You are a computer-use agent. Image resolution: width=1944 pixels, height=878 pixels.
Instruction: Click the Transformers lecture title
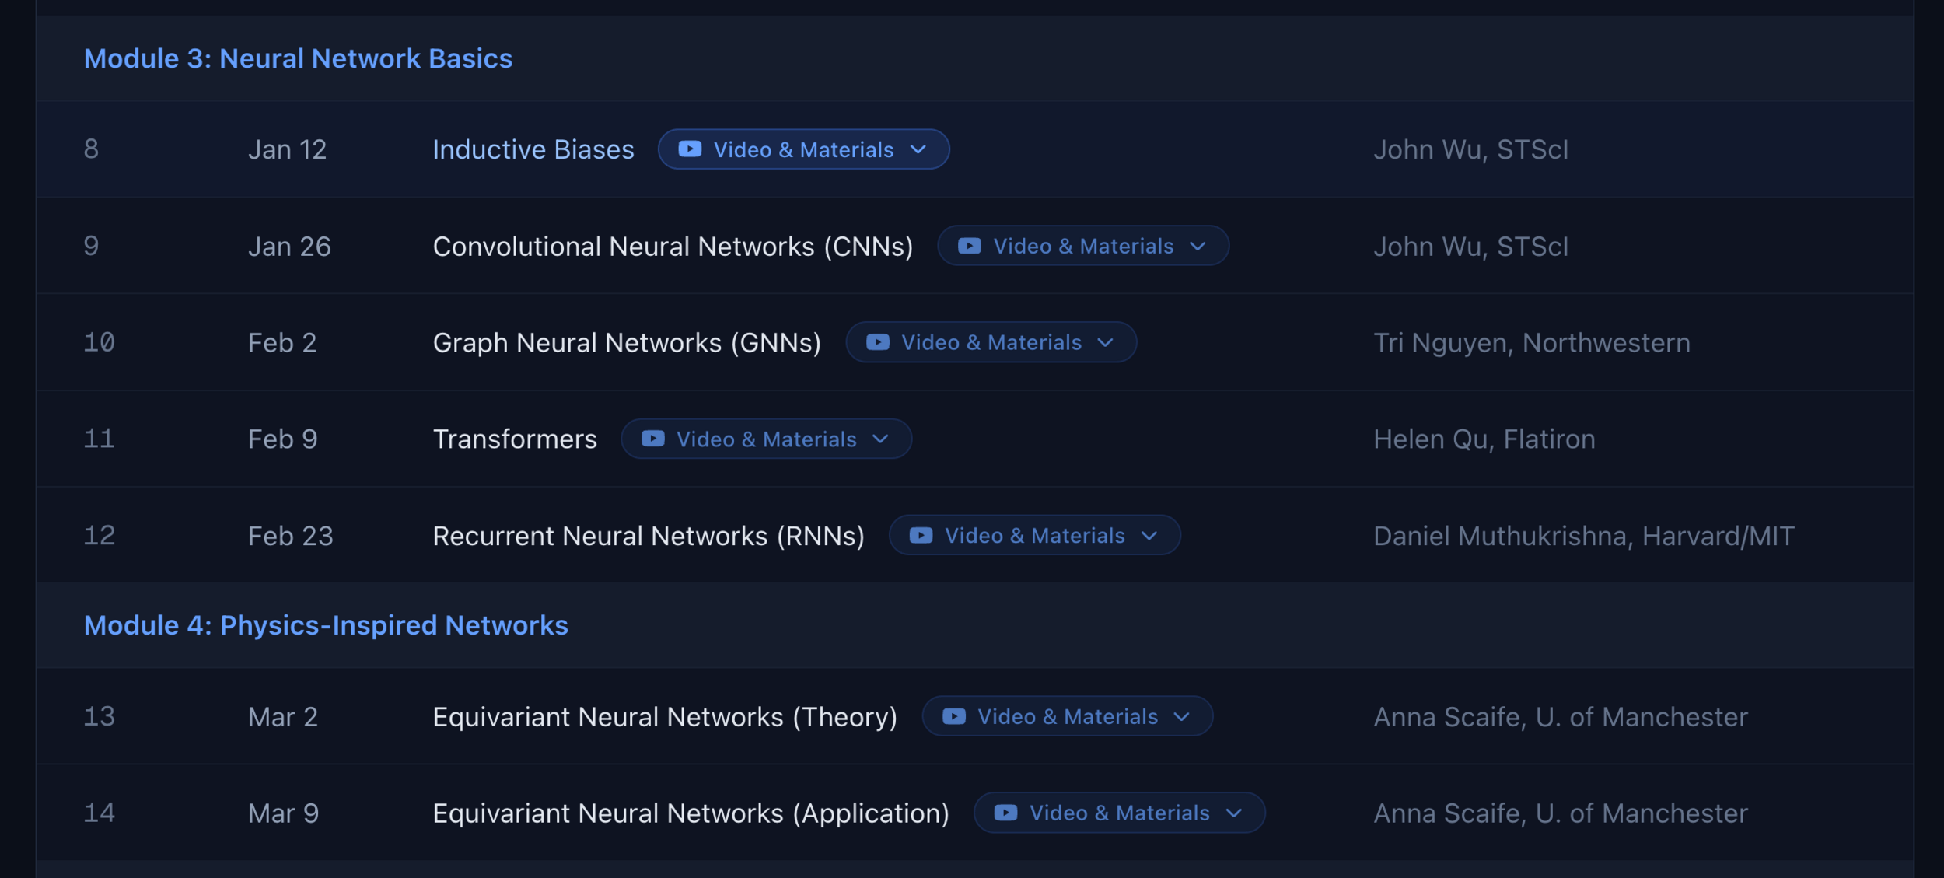[515, 439]
